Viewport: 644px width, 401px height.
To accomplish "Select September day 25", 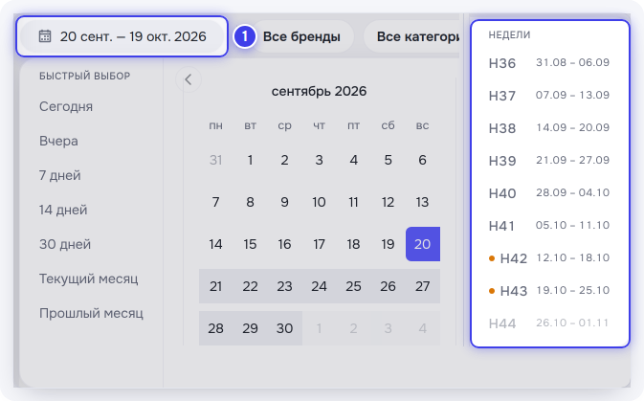I will click(x=354, y=286).
